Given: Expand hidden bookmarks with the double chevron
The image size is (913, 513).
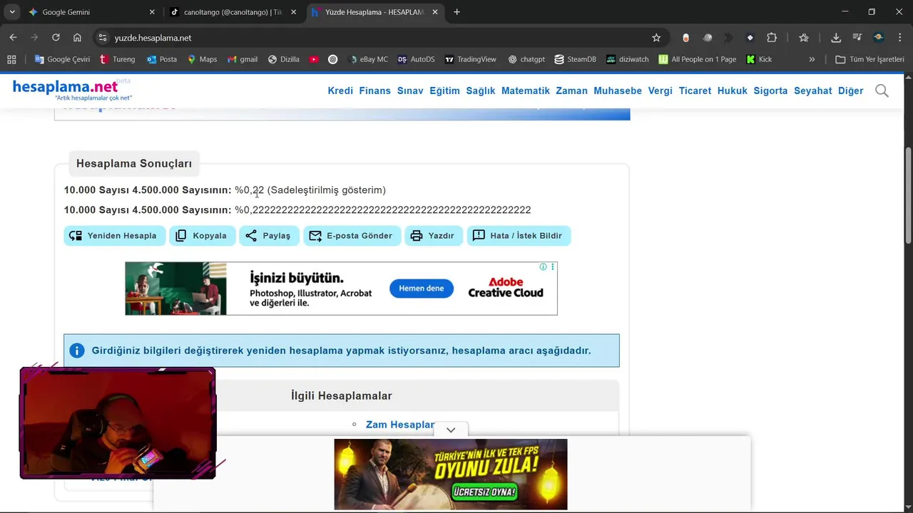Looking at the screenshot, I should (x=812, y=59).
